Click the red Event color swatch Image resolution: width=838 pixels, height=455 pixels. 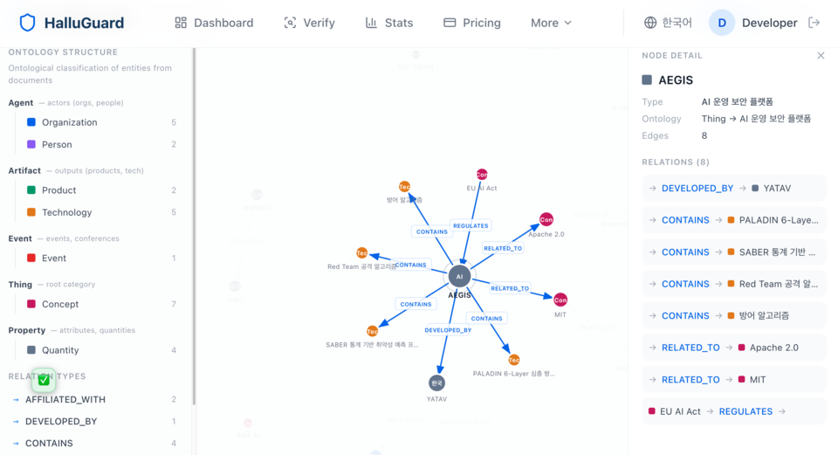point(31,259)
